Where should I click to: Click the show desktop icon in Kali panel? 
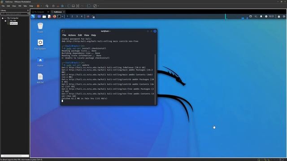[x=39, y=17]
